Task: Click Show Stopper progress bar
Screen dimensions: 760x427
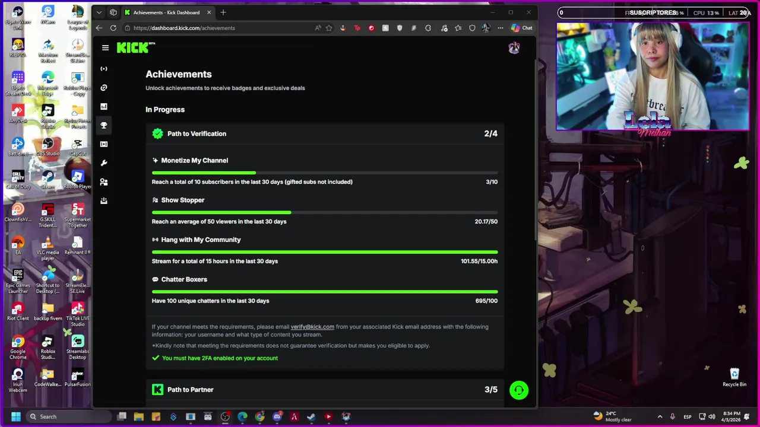Action: tap(325, 212)
